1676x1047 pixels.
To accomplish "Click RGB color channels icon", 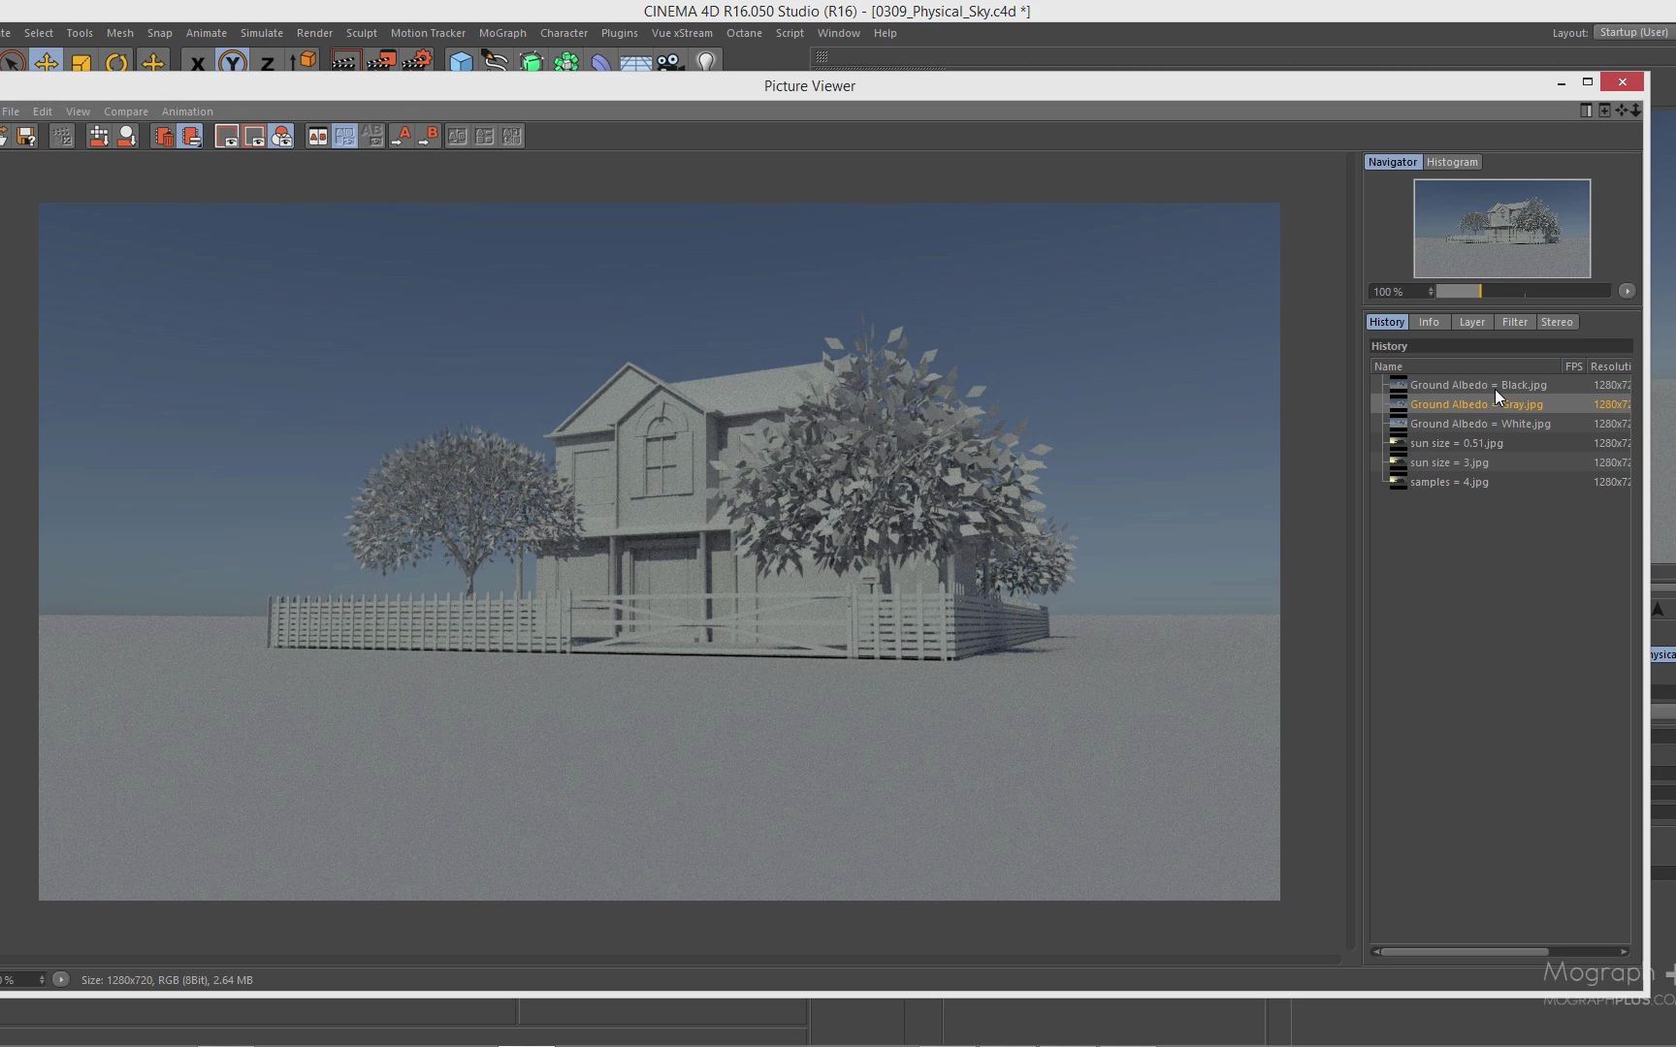I will (x=281, y=137).
